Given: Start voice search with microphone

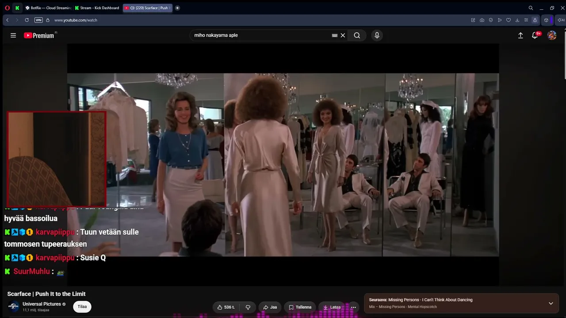Looking at the screenshot, I should pyautogui.click(x=377, y=35).
